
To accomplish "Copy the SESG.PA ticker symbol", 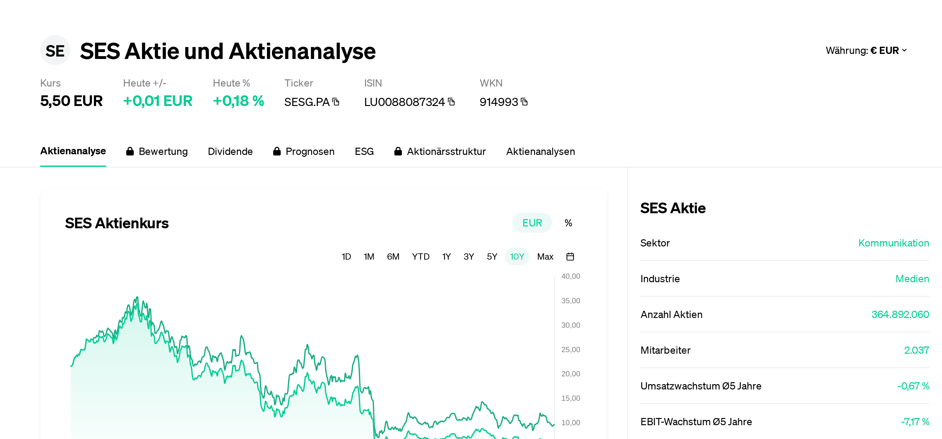I will 336,102.
